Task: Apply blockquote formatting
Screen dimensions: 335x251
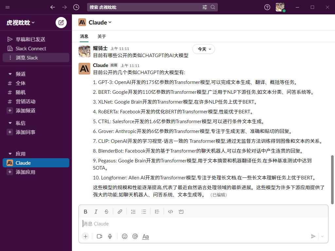Action: 157,211
